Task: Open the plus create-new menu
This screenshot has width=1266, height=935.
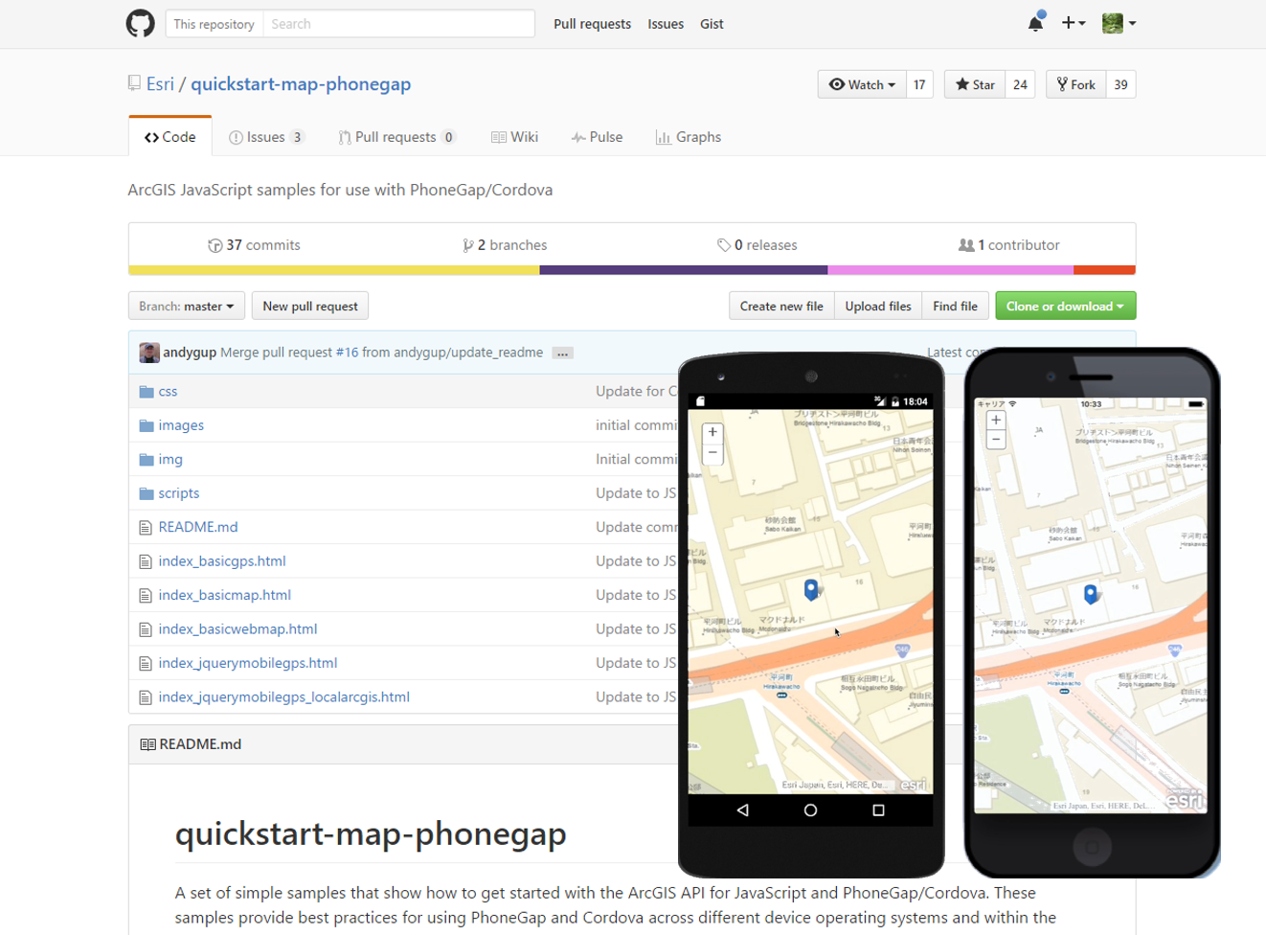Action: tap(1073, 23)
